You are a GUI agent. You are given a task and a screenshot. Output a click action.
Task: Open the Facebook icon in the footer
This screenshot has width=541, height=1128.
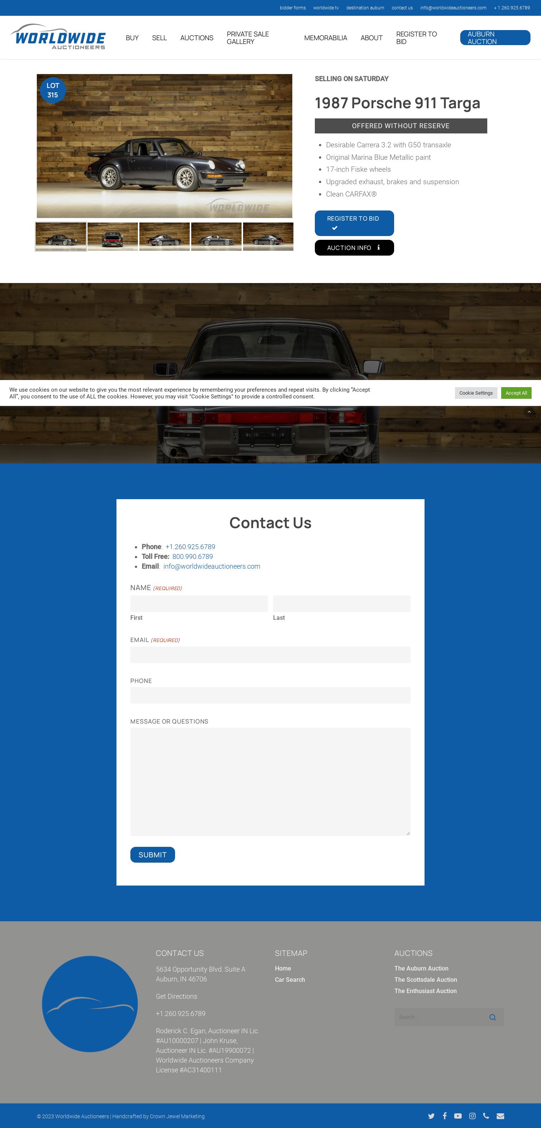(444, 1116)
